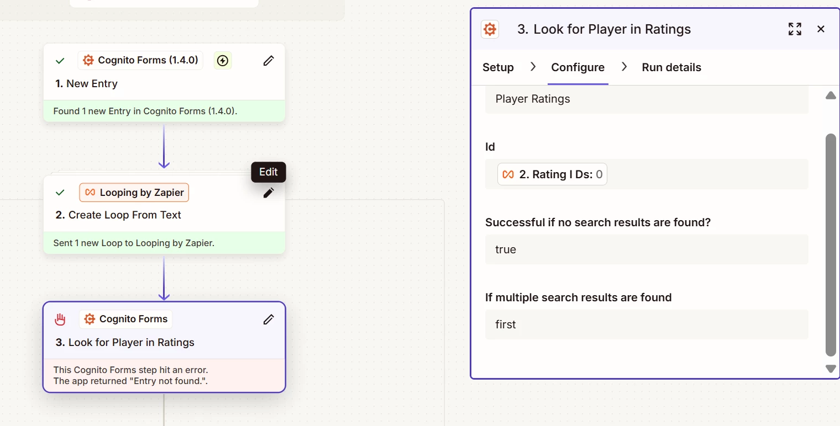Open the Looping by Zapier app badge

pos(134,193)
